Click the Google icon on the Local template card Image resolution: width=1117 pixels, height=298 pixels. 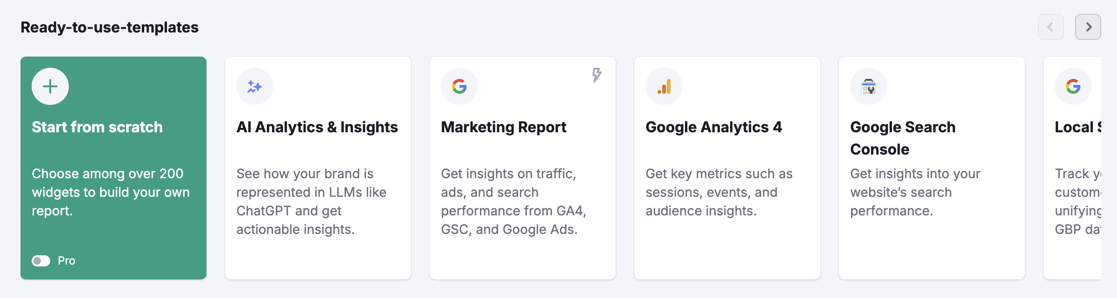coord(1073,86)
